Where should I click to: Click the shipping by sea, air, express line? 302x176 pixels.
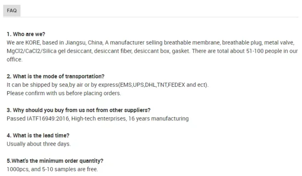(x=107, y=85)
